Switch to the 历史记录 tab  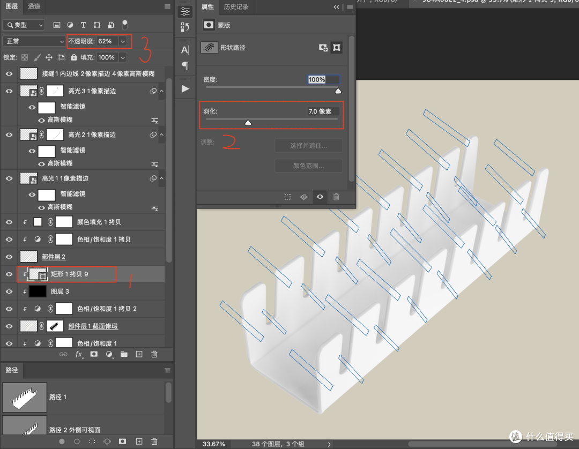click(236, 6)
